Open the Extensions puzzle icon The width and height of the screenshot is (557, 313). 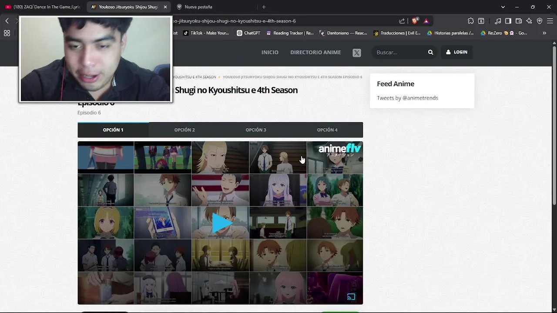point(471,21)
